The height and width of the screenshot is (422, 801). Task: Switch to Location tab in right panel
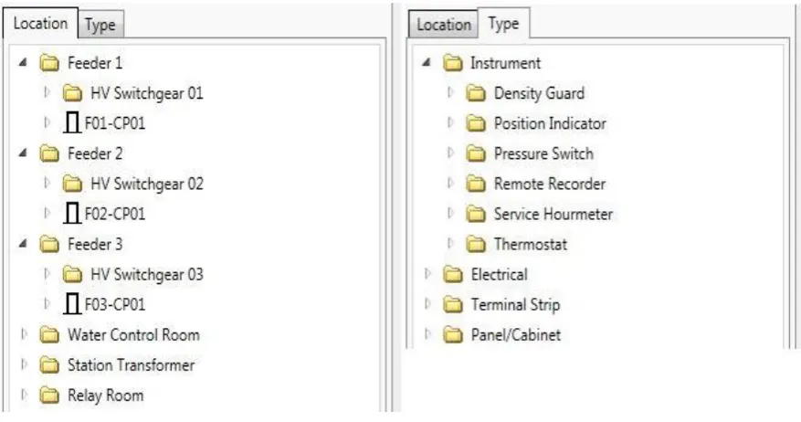tap(443, 25)
